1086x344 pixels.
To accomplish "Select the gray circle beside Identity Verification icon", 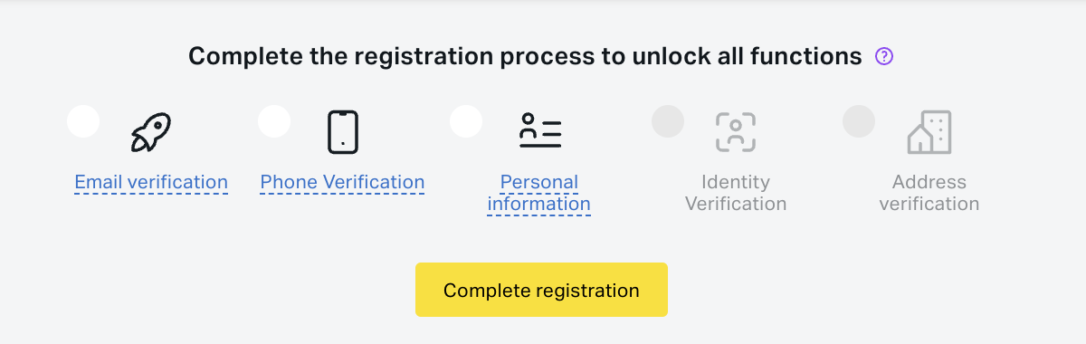I will click(x=668, y=121).
